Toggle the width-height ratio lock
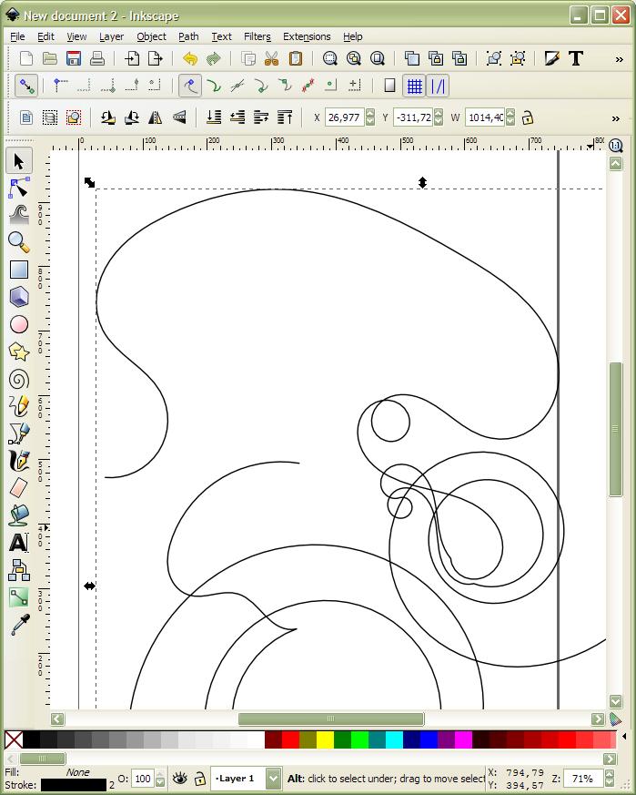 527,117
